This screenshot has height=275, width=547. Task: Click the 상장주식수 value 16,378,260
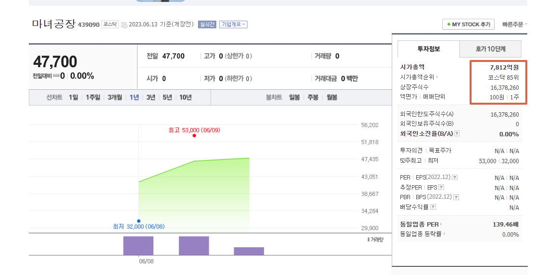(504, 87)
